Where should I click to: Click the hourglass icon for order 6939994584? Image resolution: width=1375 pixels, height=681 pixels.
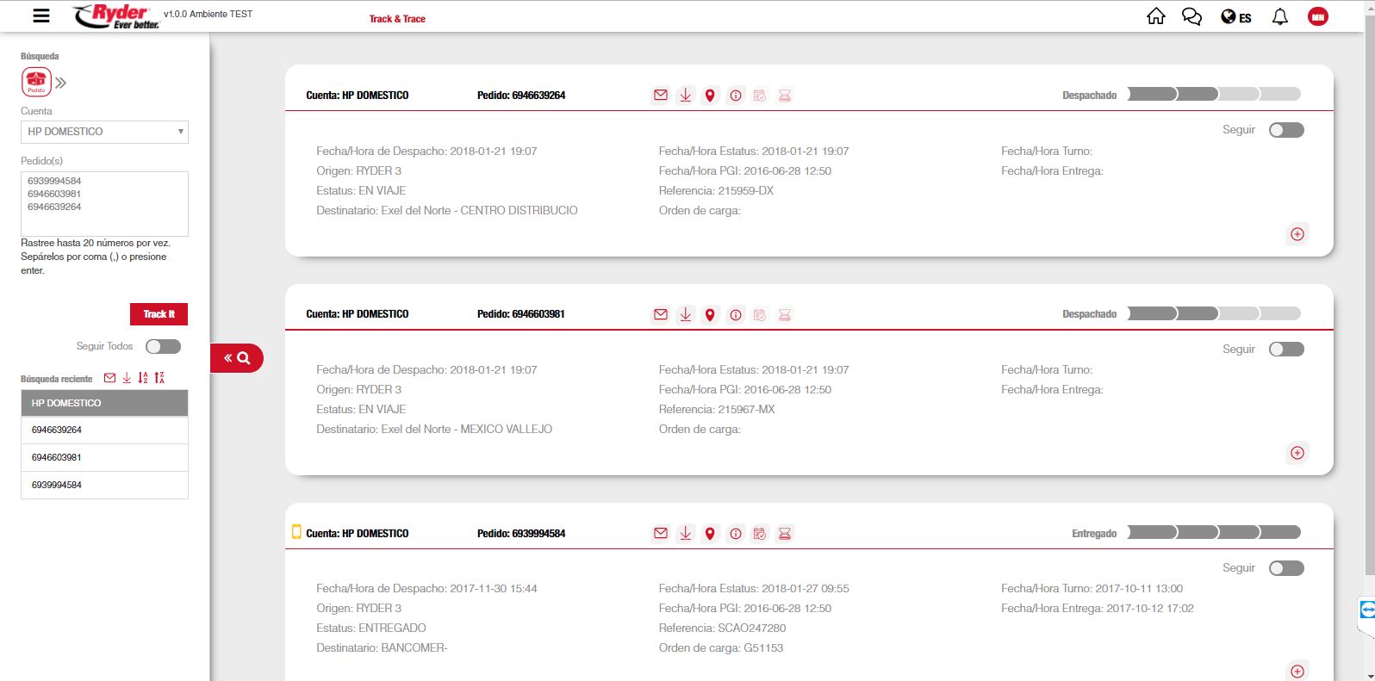click(784, 534)
